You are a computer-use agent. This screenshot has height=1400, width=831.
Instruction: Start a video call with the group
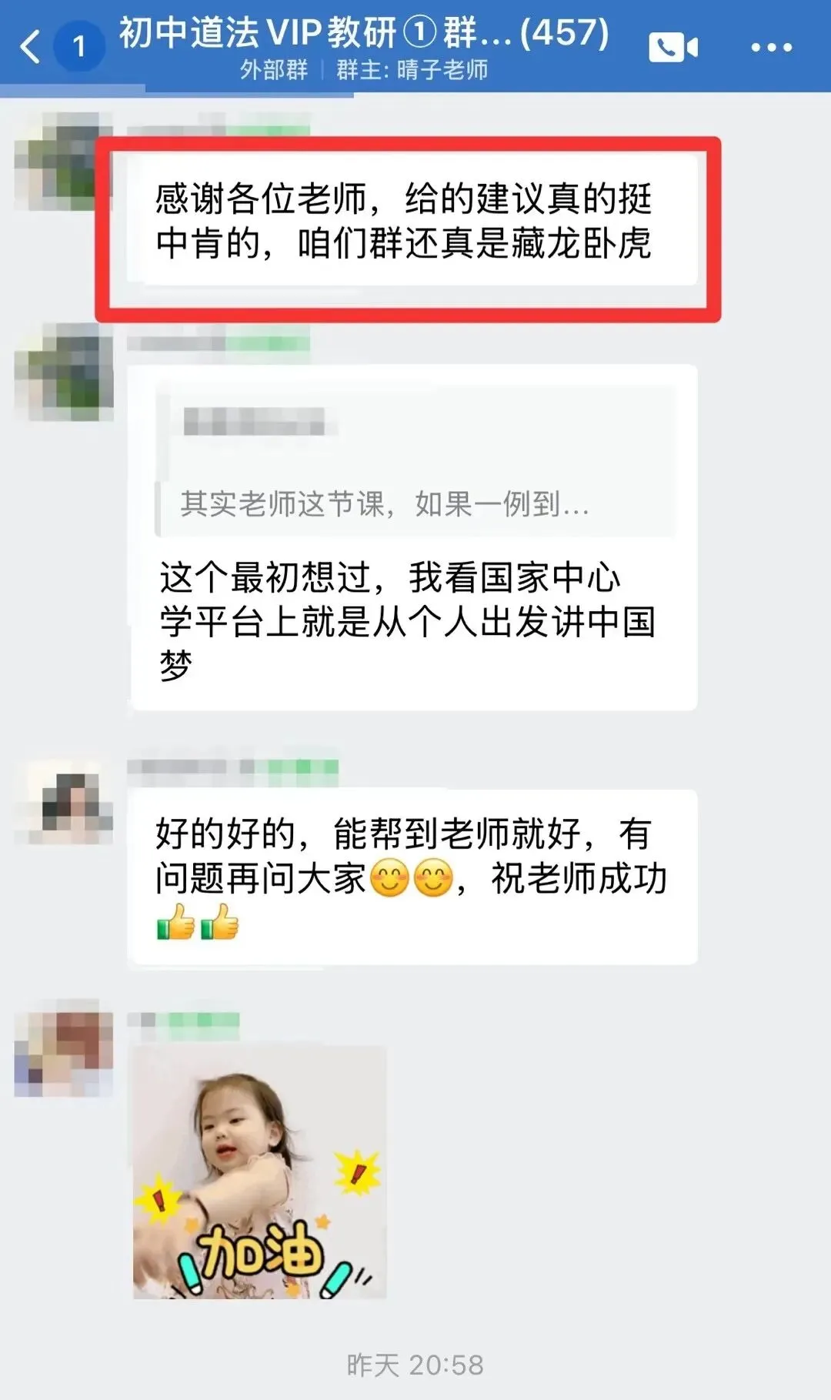point(673,48)
